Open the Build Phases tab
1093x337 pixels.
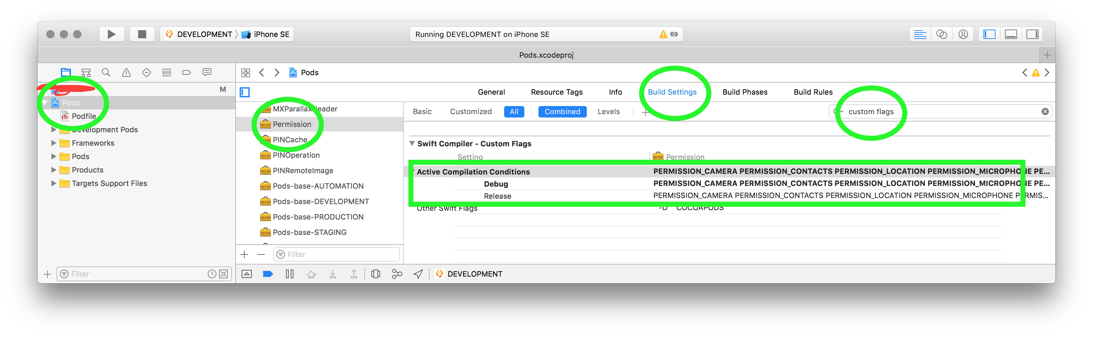[x=745, y=92]
